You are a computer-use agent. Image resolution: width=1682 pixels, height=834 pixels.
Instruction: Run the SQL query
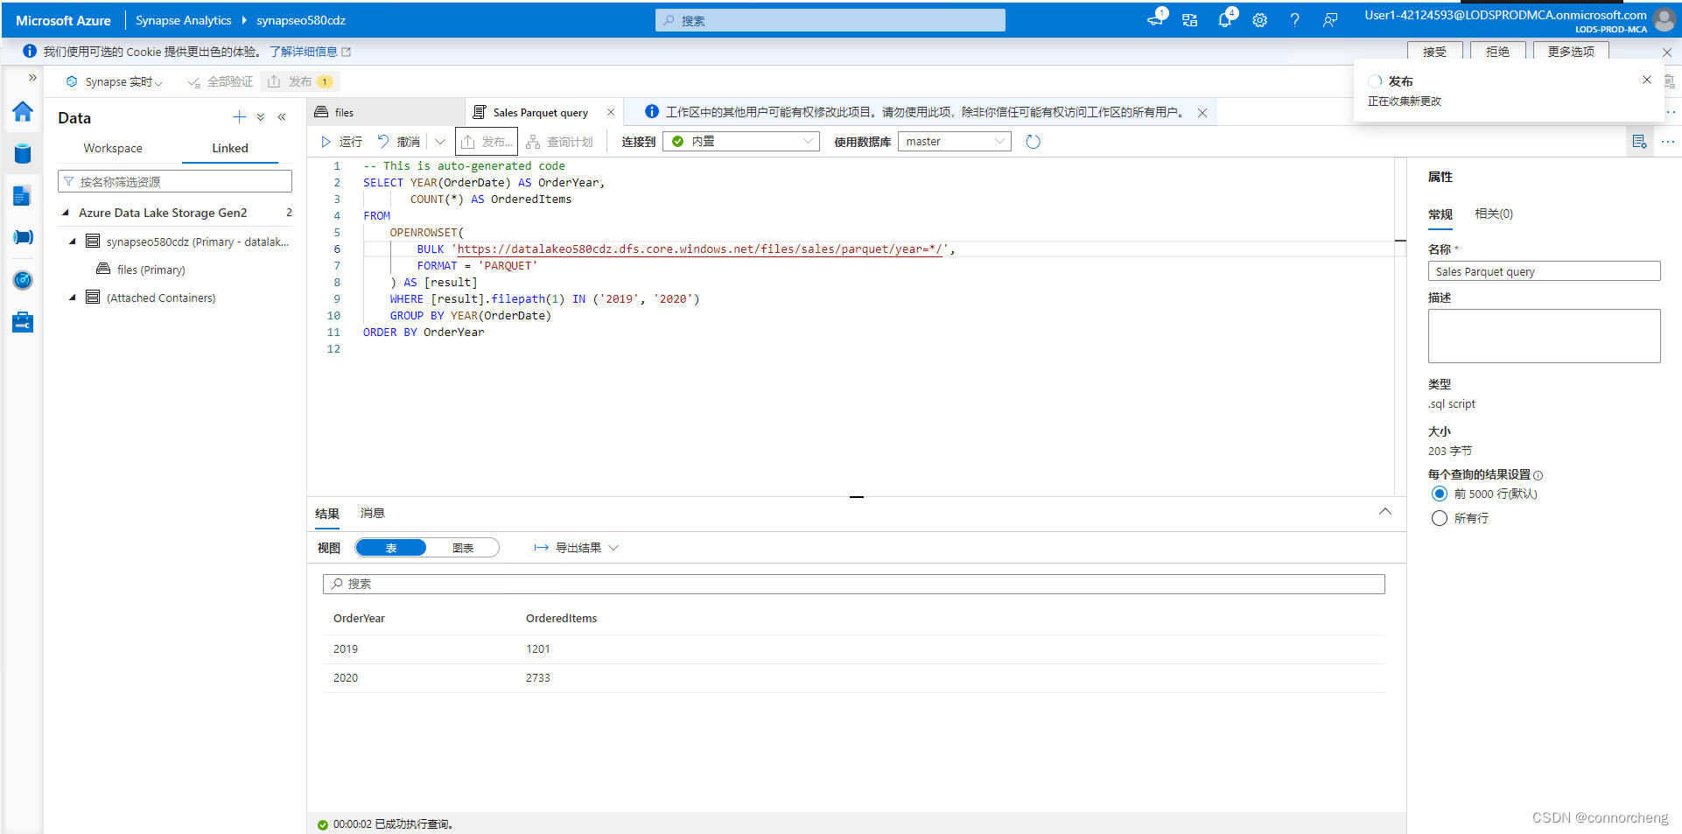click(341, 142)
